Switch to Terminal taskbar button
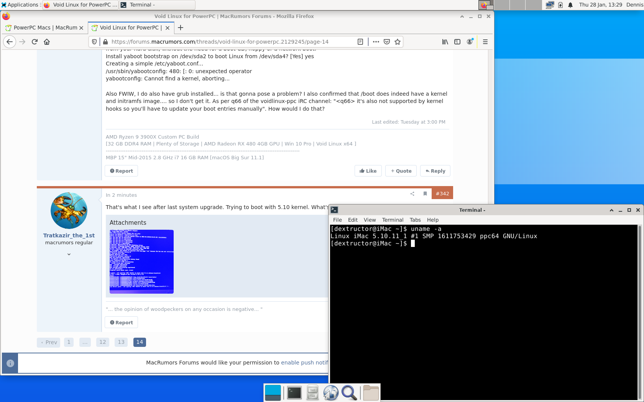This screenshot has width=644, height=402. (157, 5)
